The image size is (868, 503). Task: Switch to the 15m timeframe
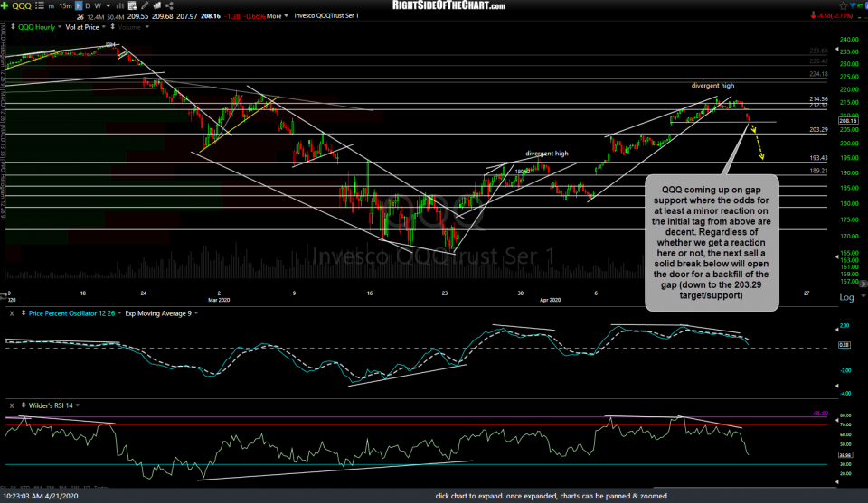(x=65, y=6)
